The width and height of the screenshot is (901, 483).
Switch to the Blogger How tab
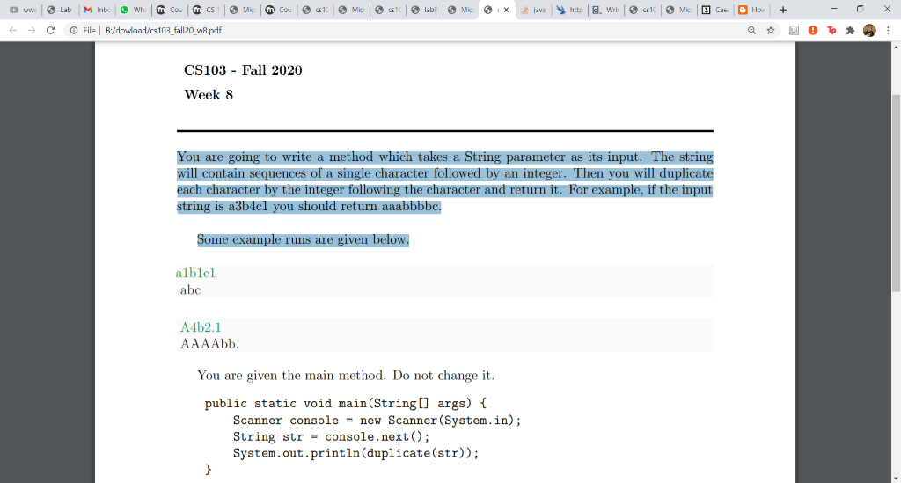[x=751, y=10]
